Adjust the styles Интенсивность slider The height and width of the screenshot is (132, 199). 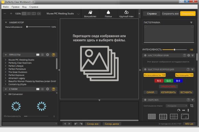pyautogui.click(x=36, y=116)
